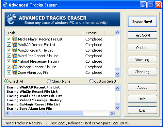This screenshot has height=127, width=163.
Task: Click the Media Player Recent File List icon
Action: pos(15,39)
